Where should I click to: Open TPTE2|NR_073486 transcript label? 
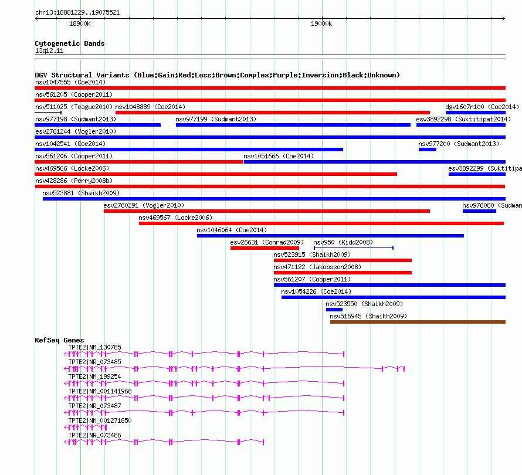click(x=94, y=435)
